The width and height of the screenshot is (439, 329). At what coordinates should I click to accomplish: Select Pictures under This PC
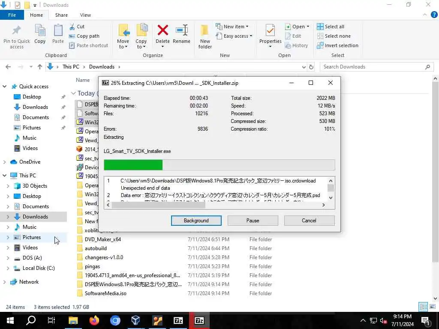pyautogui.click(x=32, y=237)
